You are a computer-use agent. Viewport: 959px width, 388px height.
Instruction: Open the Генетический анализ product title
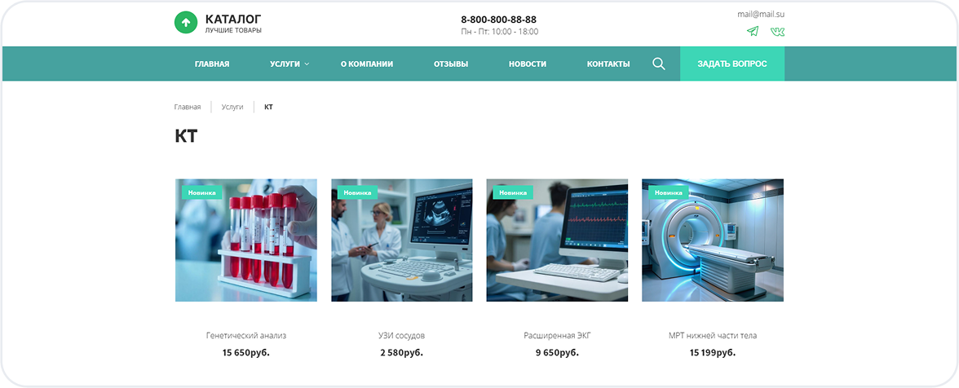[x=246, y=335]
